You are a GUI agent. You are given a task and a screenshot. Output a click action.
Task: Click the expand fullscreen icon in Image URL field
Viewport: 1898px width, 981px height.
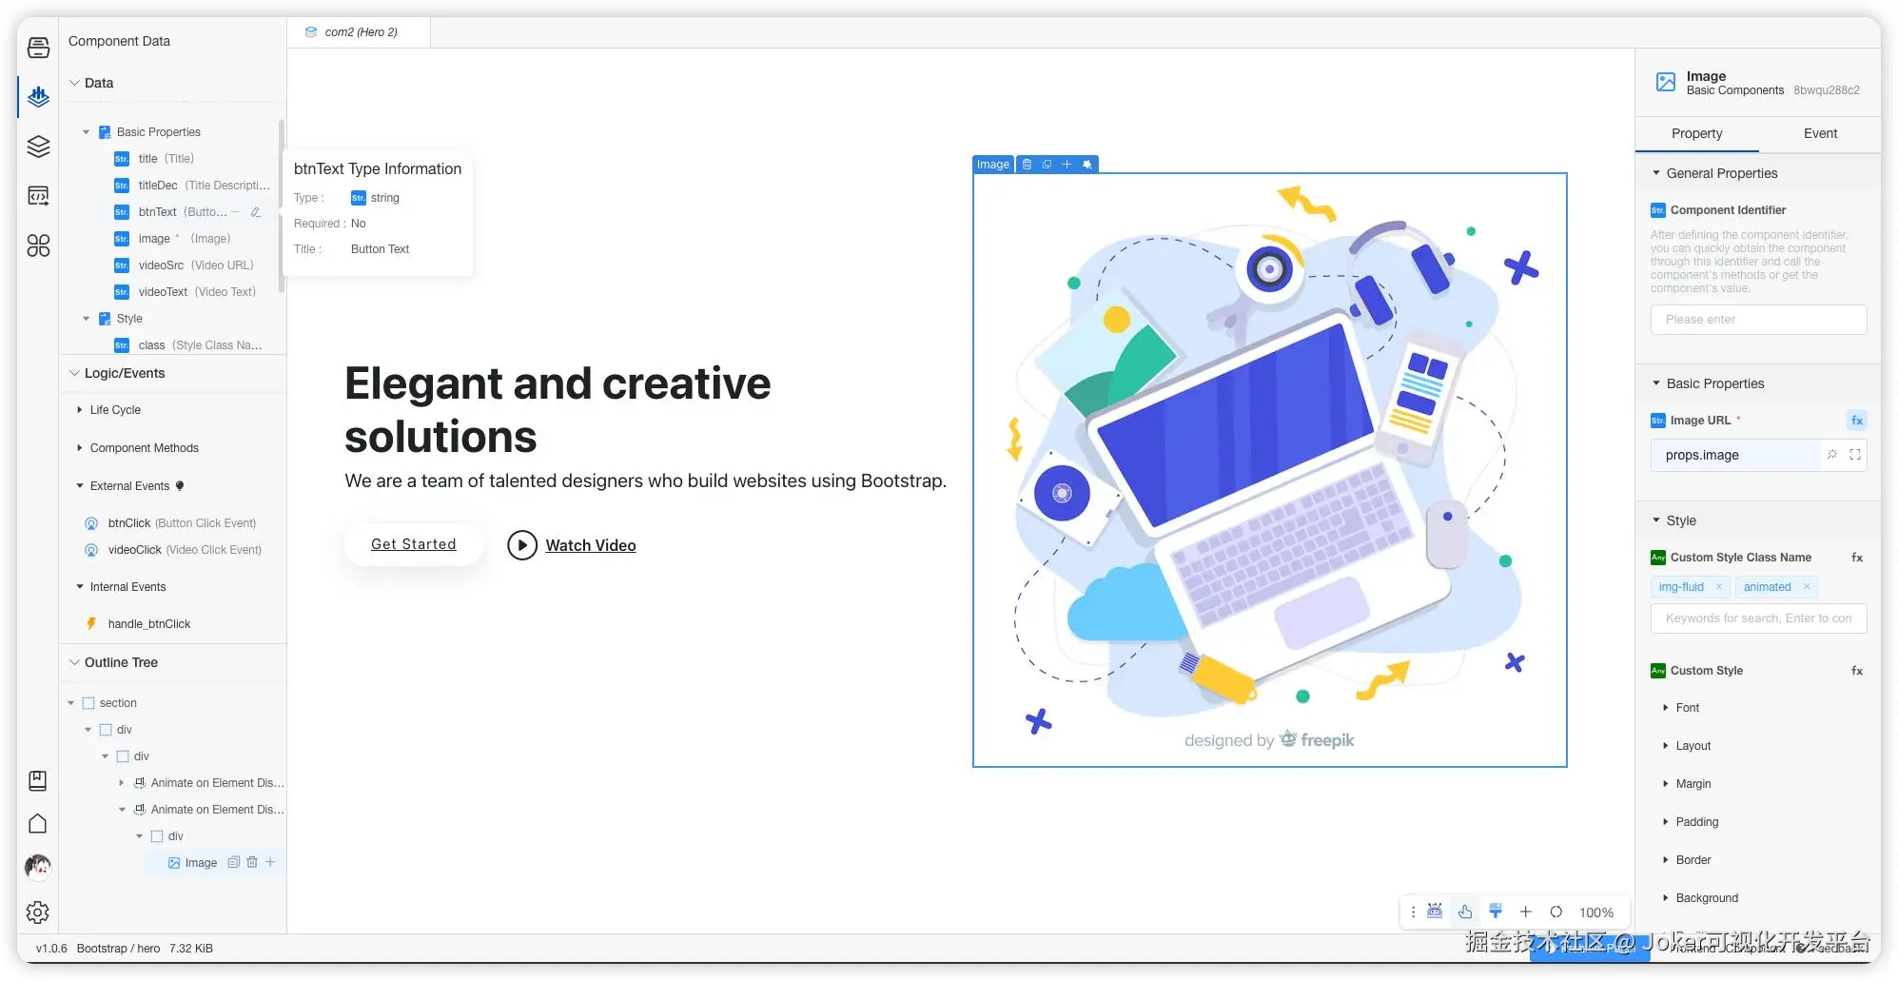click(x=1855, y=455)
